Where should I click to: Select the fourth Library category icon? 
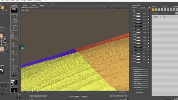click(x=162, y=10)
